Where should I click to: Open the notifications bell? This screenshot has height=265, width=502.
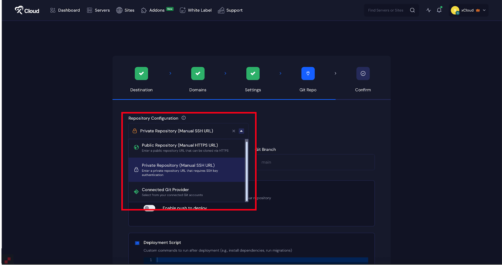point(439,10)
